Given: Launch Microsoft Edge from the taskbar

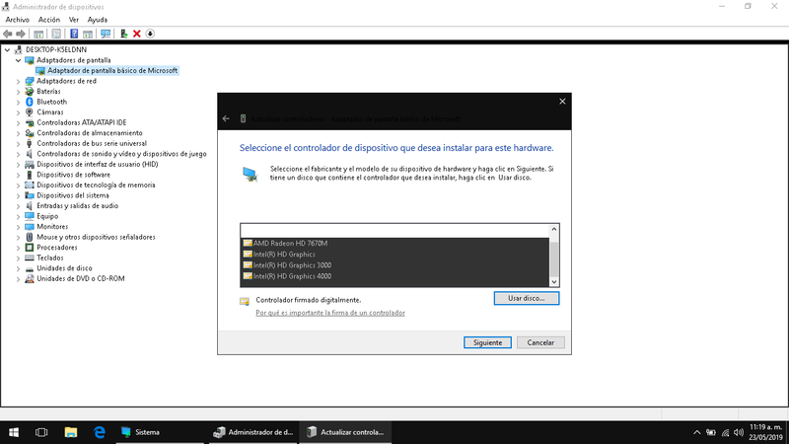Looking at the screenshot, I should (x=100, y=432).
